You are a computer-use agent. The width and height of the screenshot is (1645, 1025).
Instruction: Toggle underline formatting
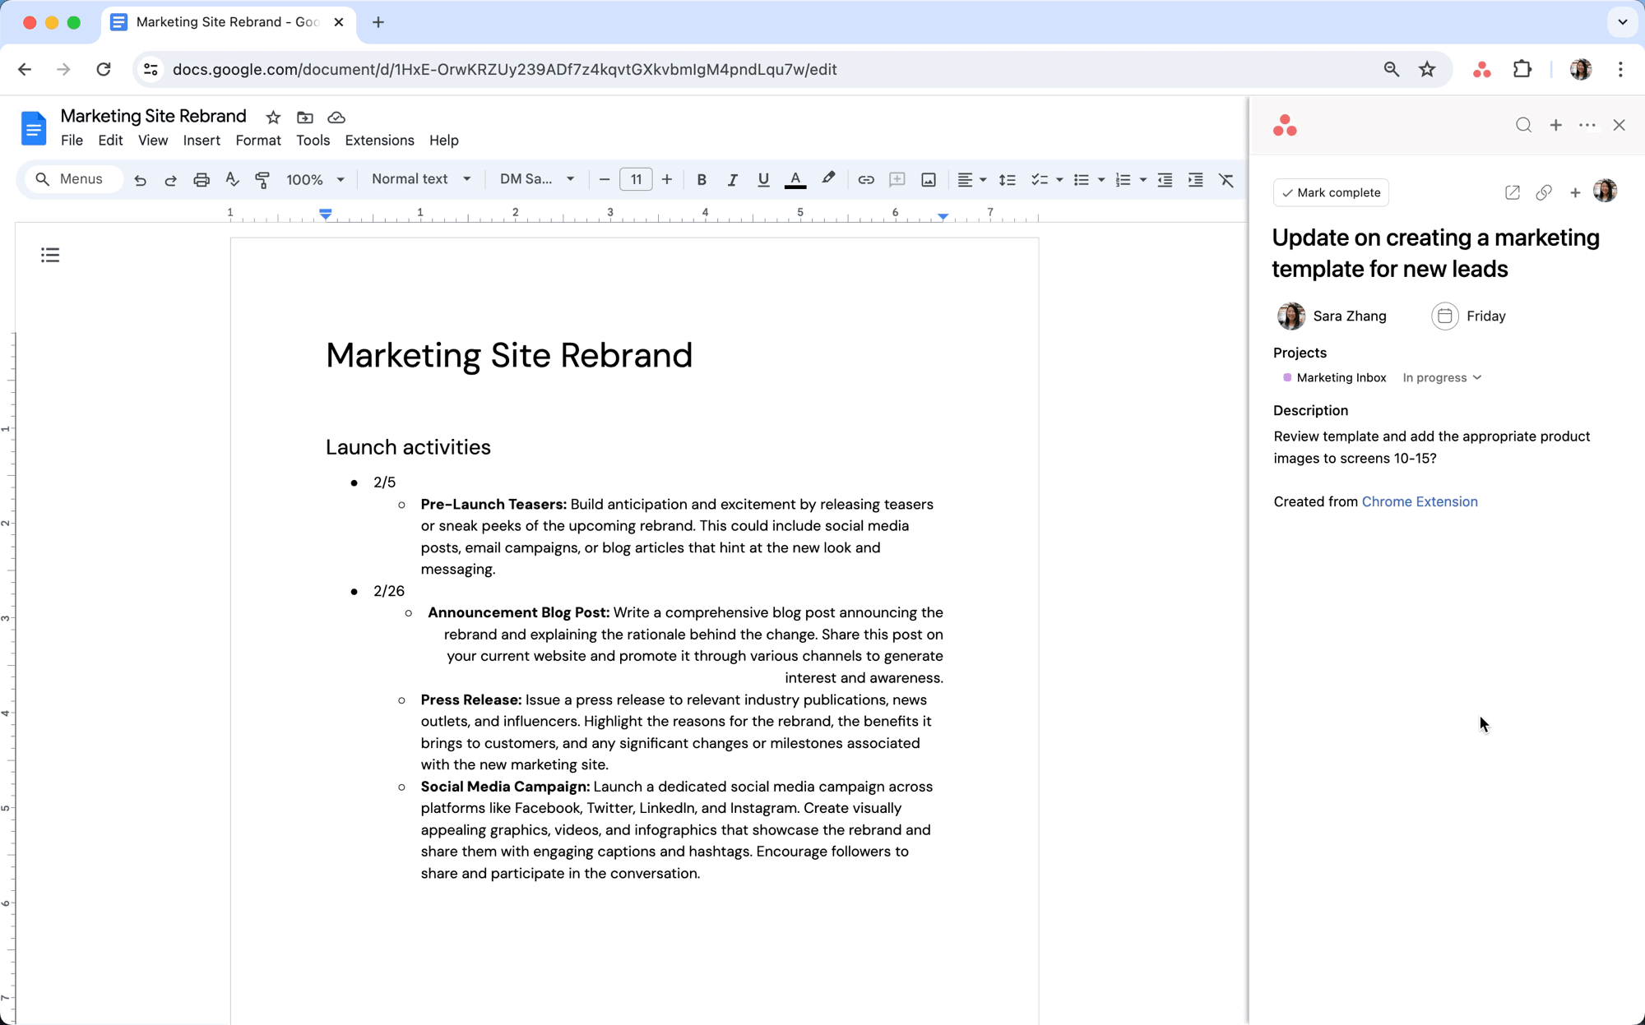click(x=762, y=179)
